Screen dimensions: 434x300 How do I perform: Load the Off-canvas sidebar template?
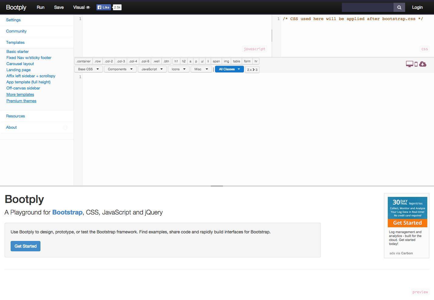23,88
